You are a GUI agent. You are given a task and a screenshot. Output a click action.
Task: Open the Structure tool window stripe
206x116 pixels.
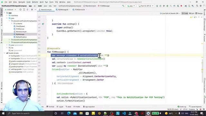[x=1, y=22]
